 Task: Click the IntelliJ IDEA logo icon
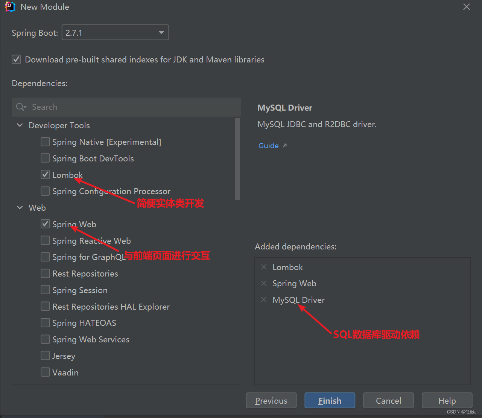coord(10,7)
